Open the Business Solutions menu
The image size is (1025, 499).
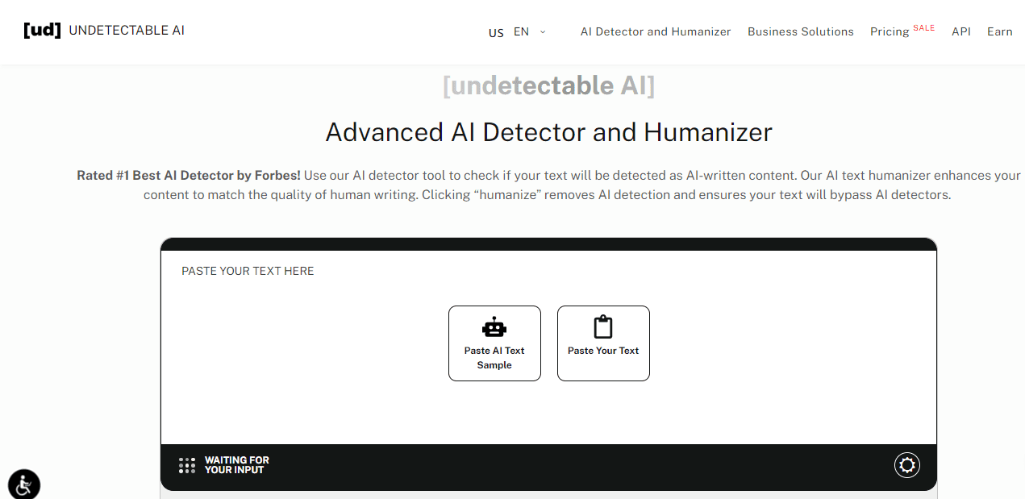click(x=800, y=31)
